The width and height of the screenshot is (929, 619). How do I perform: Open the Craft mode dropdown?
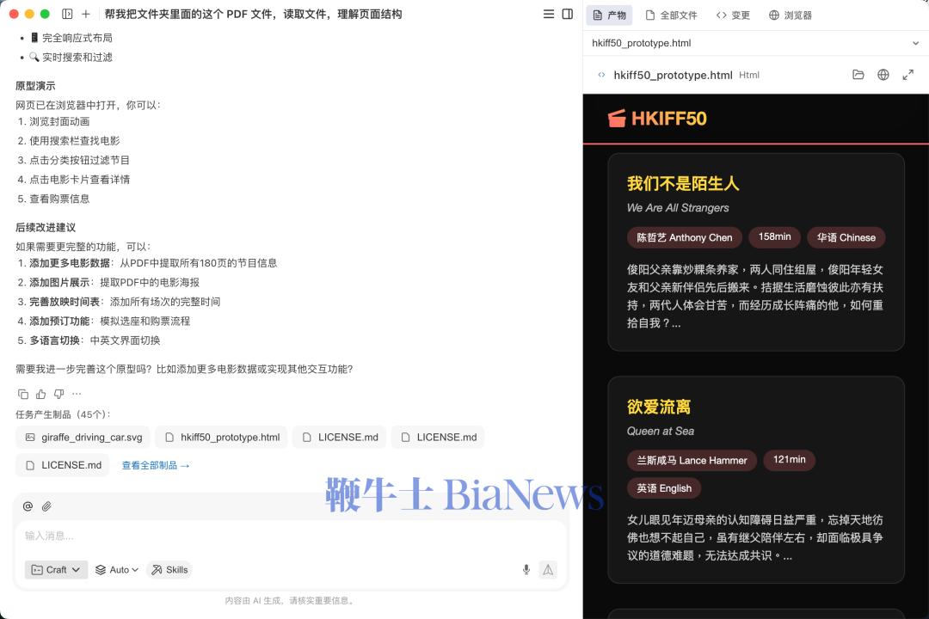point(55,569)
